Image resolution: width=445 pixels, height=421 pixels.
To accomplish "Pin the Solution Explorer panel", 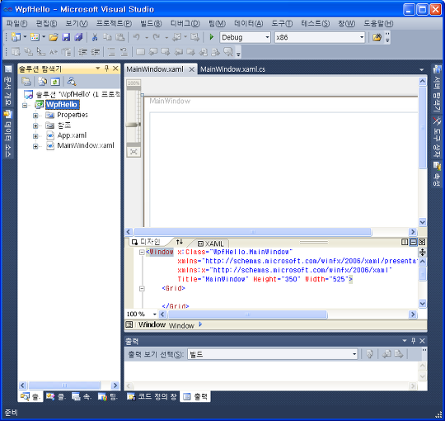I will coord(106,69).
